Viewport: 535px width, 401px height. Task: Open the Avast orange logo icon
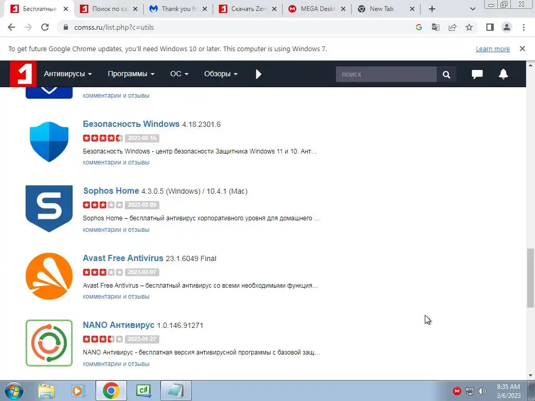click(49, 276)
